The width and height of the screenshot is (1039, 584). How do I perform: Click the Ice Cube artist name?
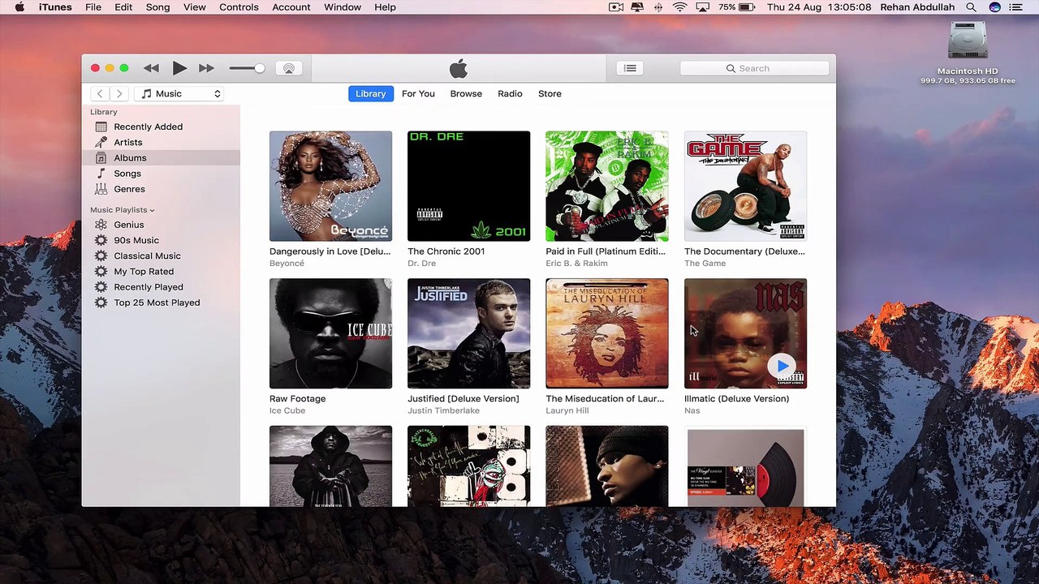tap(287, 410)
